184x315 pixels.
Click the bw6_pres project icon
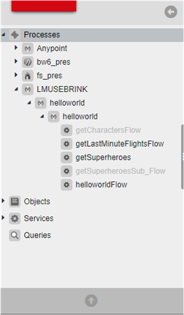[x=28, y=62]
